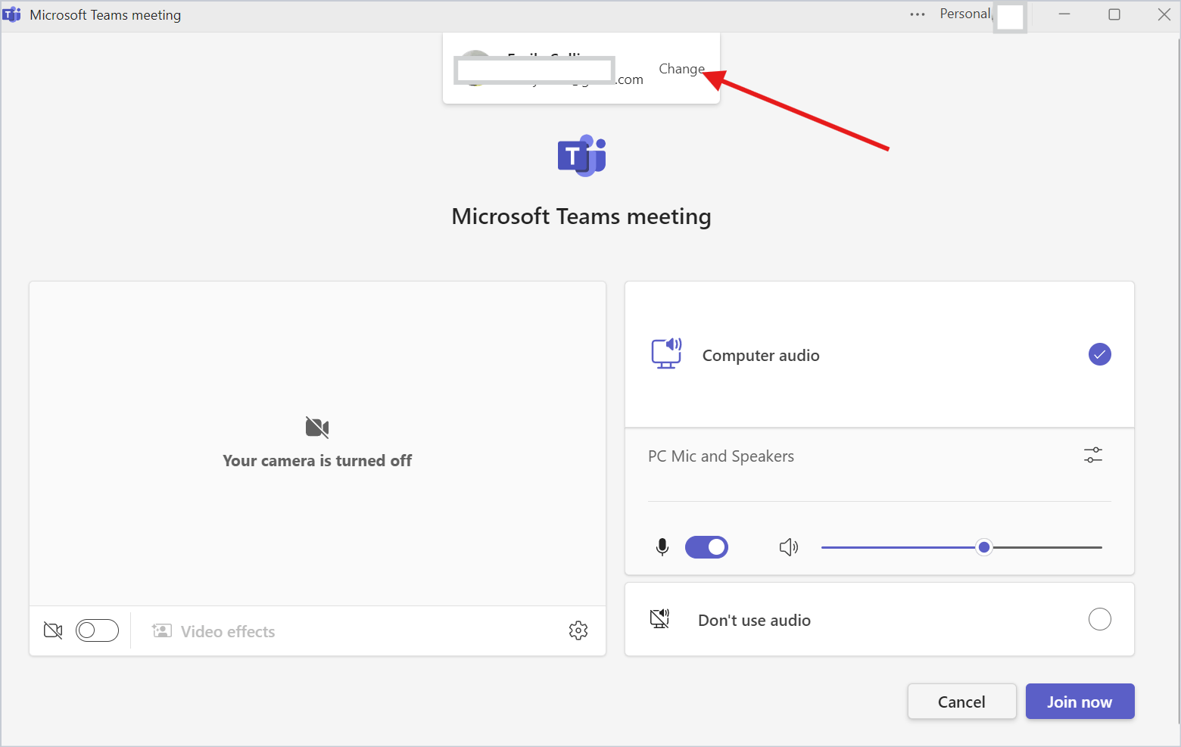Click Your camera is turned off text
This screenshot has height=747, width=1181.
pyautogui.click(x=317, y=460)
